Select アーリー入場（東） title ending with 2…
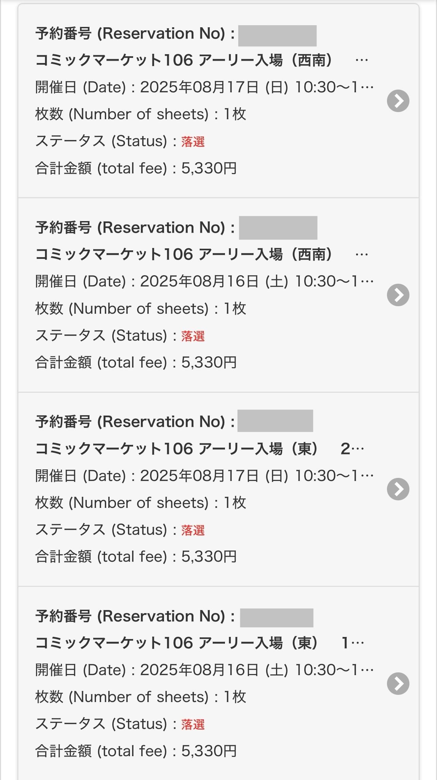The width and height of the screenshot is (437, 780). (x=200, y=449)
